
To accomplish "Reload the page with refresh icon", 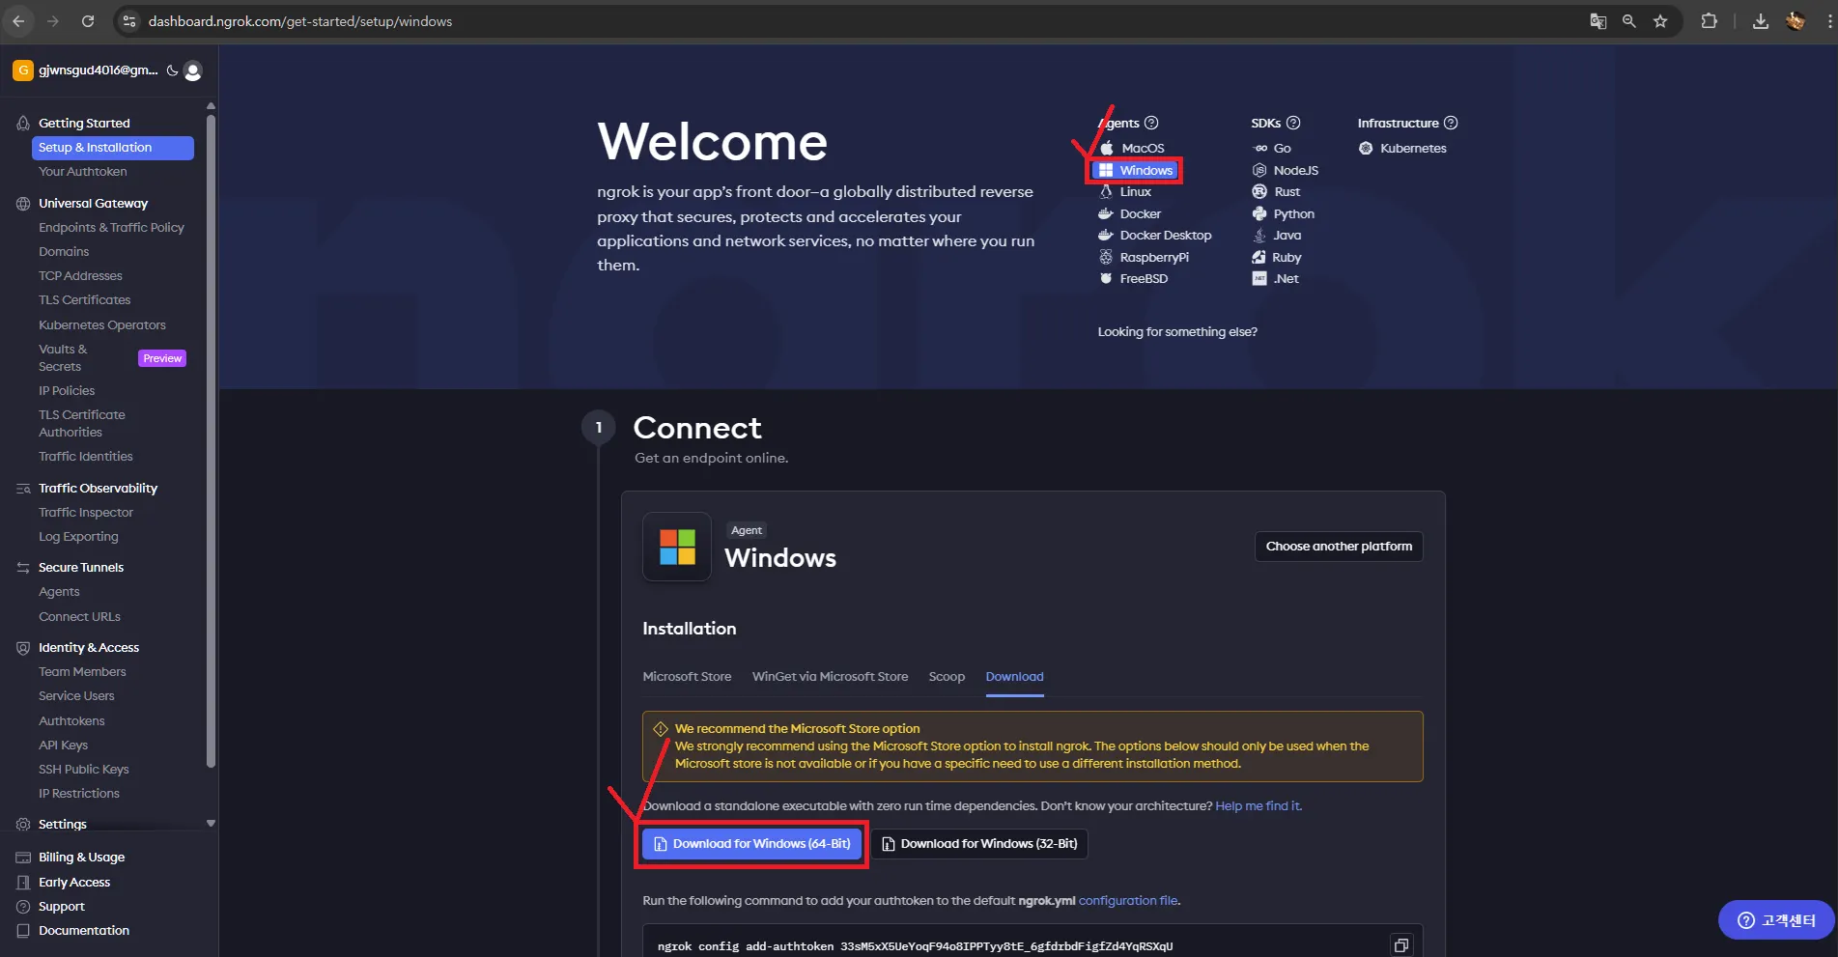I will 88,21.
